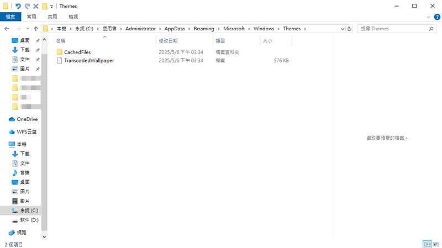Click 系統 (C:) in the address breadcrumb
The height and width of the screenshot is (248, 442).
click(x=84, y=29)
